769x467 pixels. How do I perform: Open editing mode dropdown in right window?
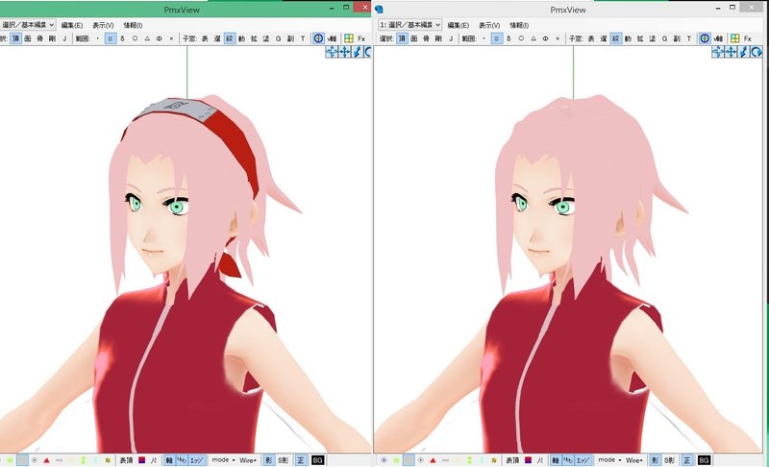click(x=410, y=24)
